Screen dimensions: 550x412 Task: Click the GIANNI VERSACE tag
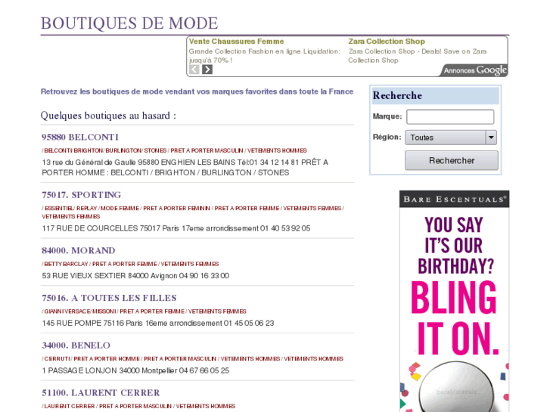pyautogui.click(x=67, y=311)
